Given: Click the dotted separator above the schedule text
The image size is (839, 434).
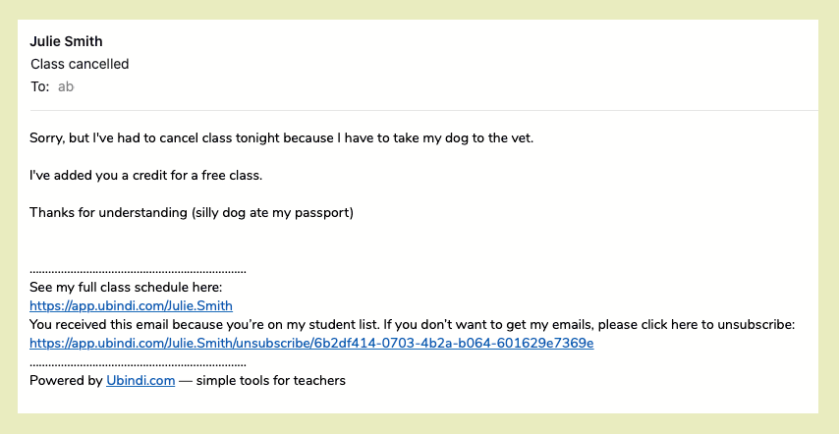Looking at the screenshot, I should (x=138, y=270).
